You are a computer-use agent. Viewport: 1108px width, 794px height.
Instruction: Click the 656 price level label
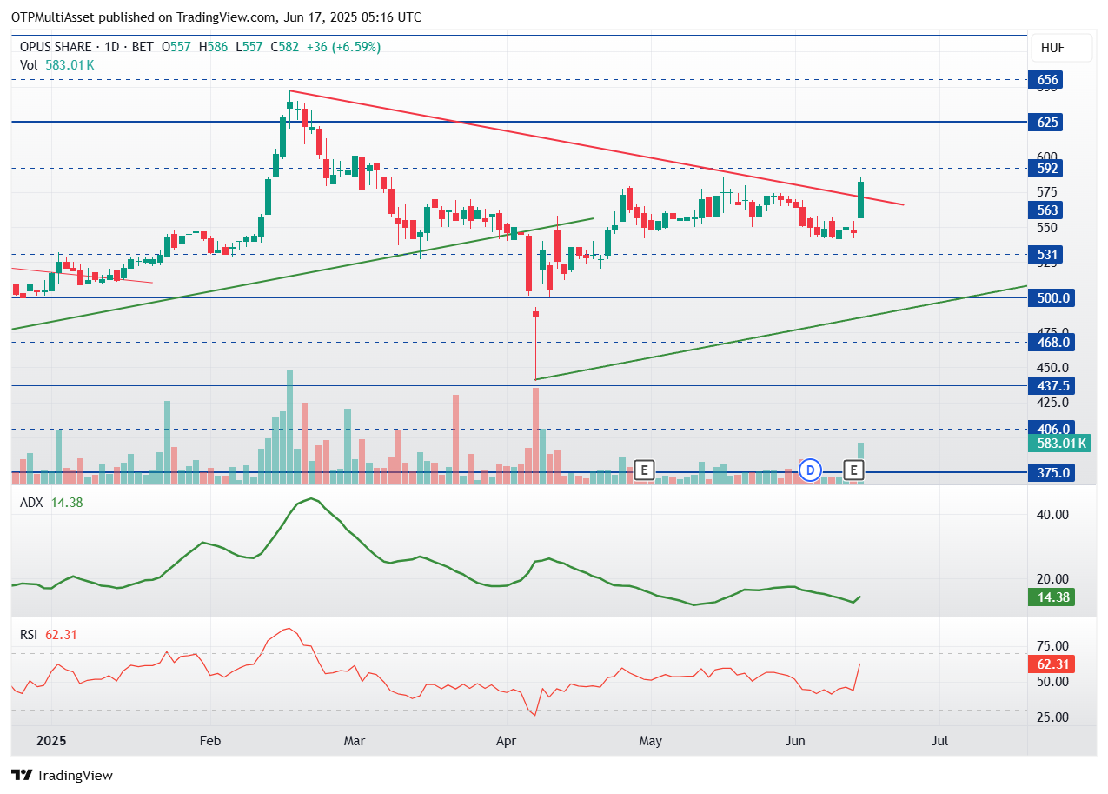pos(1047,80)
